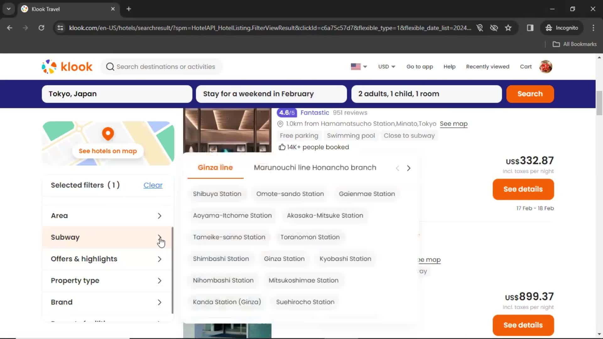The height and width of the screenshot is (339, 603).
Task: Click See hotels on map
Action: [108, 151]
